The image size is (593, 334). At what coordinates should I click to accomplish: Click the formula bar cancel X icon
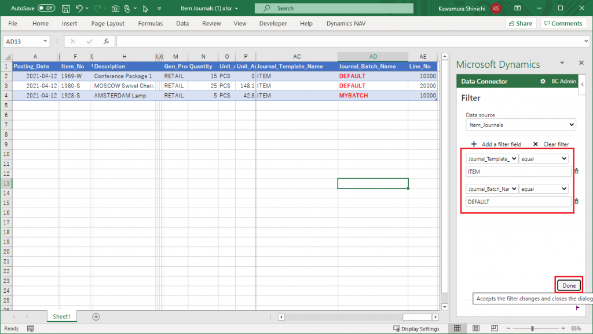[x=72, y=41]
